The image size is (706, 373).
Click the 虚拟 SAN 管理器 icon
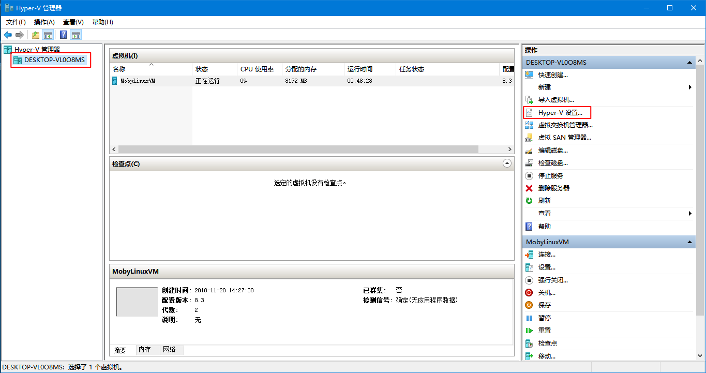(x=529, y=137)
